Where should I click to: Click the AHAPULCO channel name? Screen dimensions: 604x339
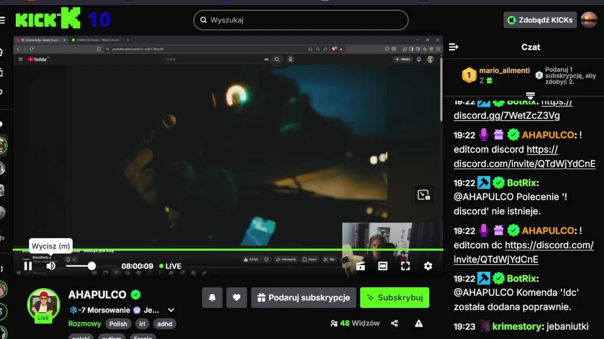pyautogui.click(x=97, y=295)
